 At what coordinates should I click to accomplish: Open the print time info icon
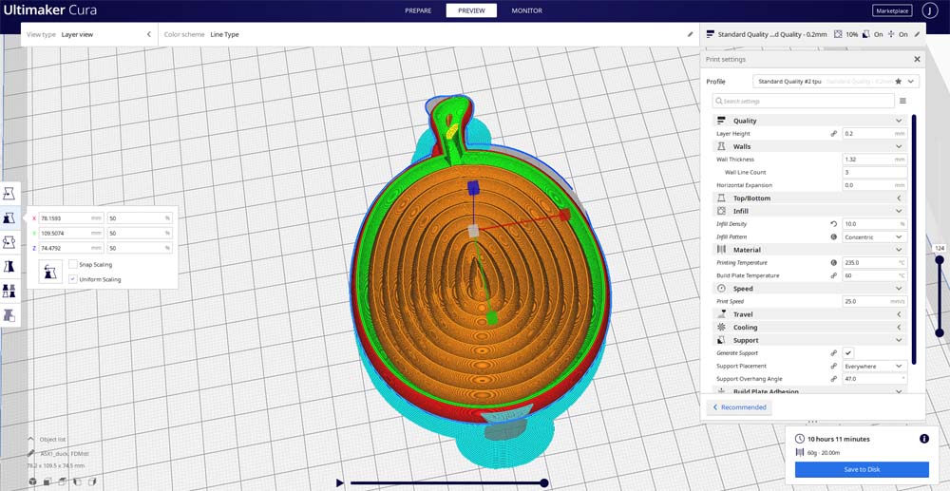(924, 439)
